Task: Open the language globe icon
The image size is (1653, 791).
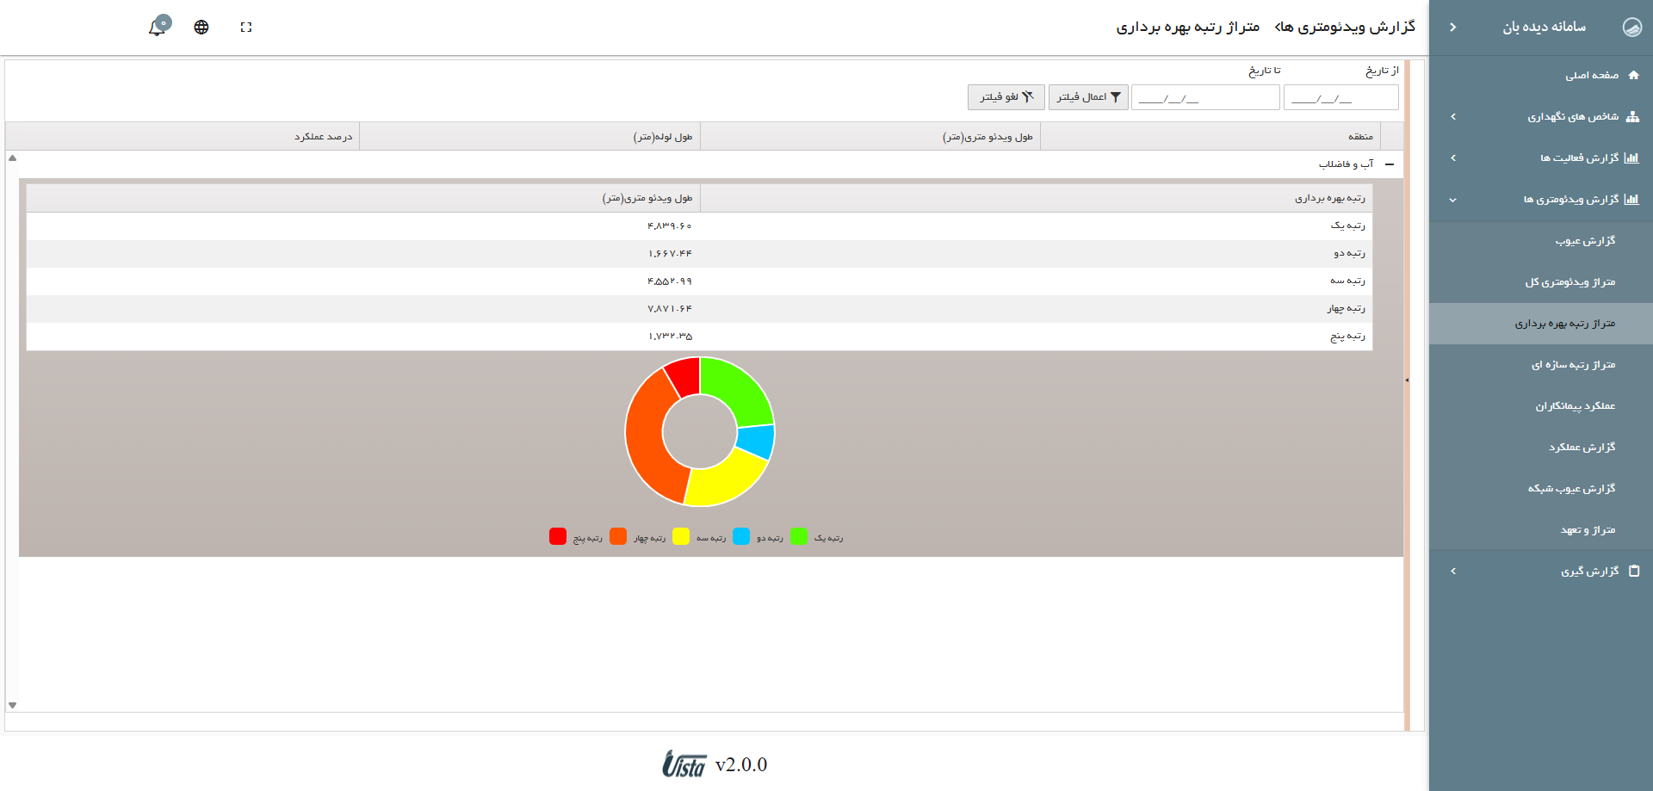Action: pos(201,28)
